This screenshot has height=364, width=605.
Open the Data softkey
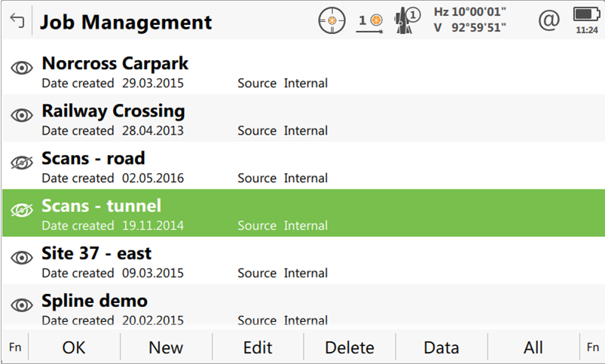(x=442, y=347)
